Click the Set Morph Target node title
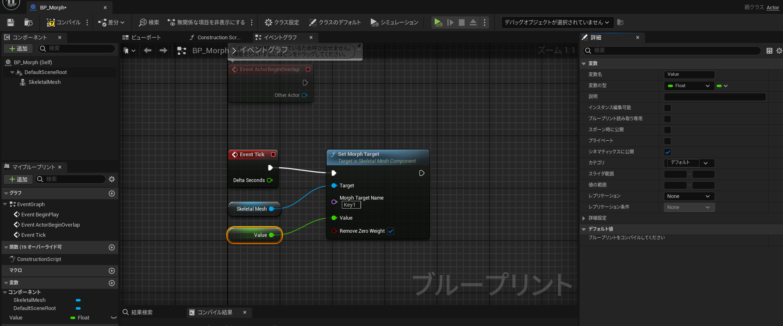Screen dimensions: 783x326 point(359,154)
